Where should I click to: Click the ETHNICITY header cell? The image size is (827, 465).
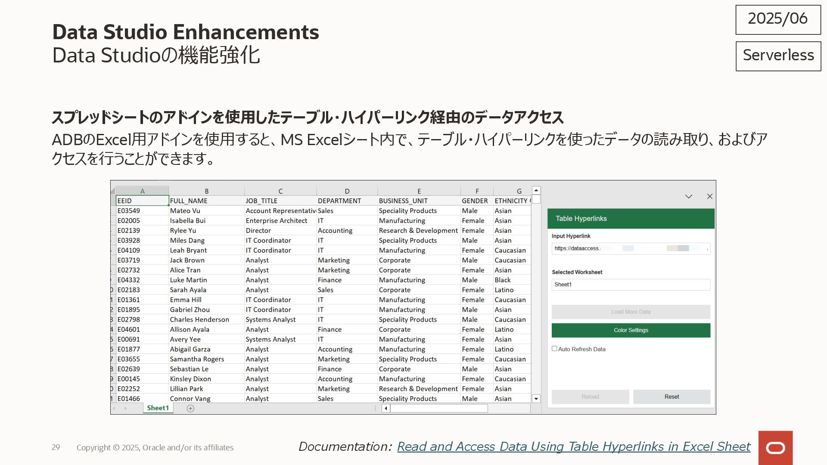pos(512,201)
